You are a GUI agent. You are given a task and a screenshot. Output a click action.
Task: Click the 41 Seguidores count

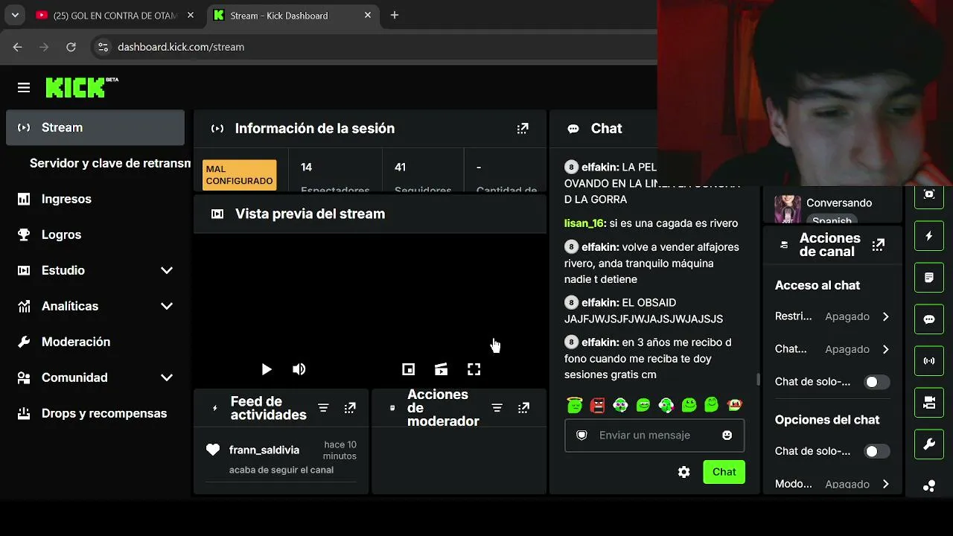pyautogui.click(x=423, y=177)
